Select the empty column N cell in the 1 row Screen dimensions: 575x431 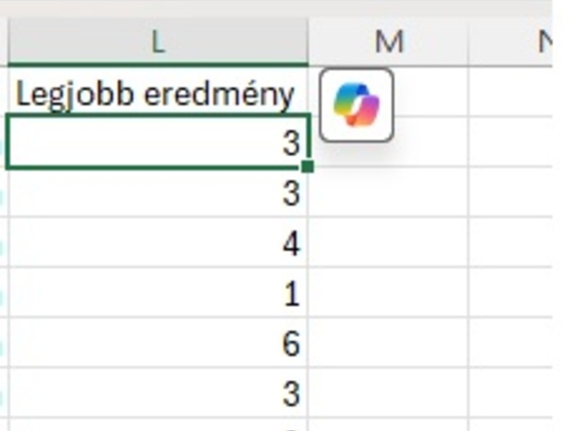511,293
